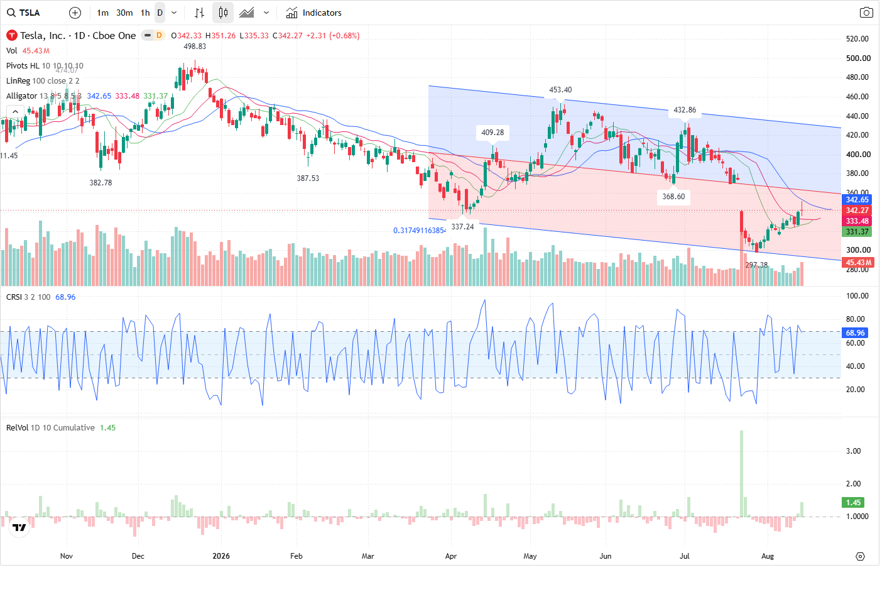Click the 368.60 pivot low label
This screenshot has width=892, height=597.
click(673, 197)
